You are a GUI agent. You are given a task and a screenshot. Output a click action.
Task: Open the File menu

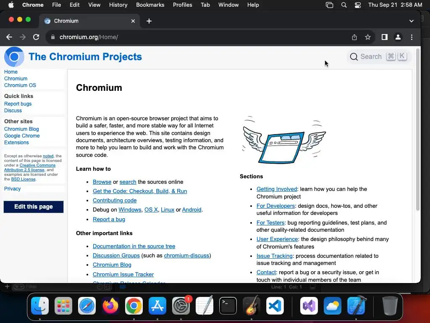[57, 5]
